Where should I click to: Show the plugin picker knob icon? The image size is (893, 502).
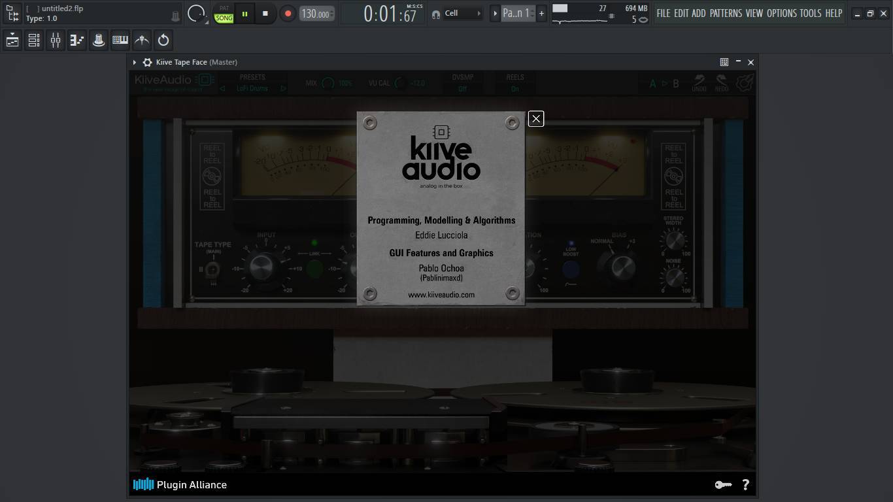point(99,40)
